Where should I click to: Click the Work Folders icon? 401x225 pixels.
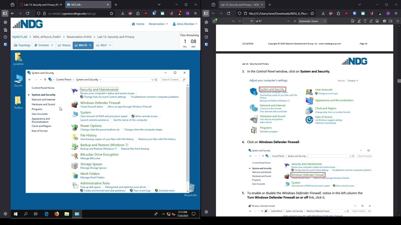coord(75,175)
